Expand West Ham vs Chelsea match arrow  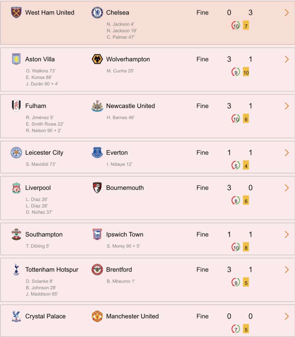tap(287, 13)
